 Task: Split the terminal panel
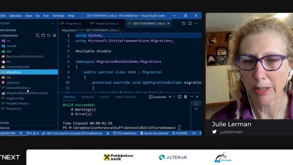click(179, 97)
